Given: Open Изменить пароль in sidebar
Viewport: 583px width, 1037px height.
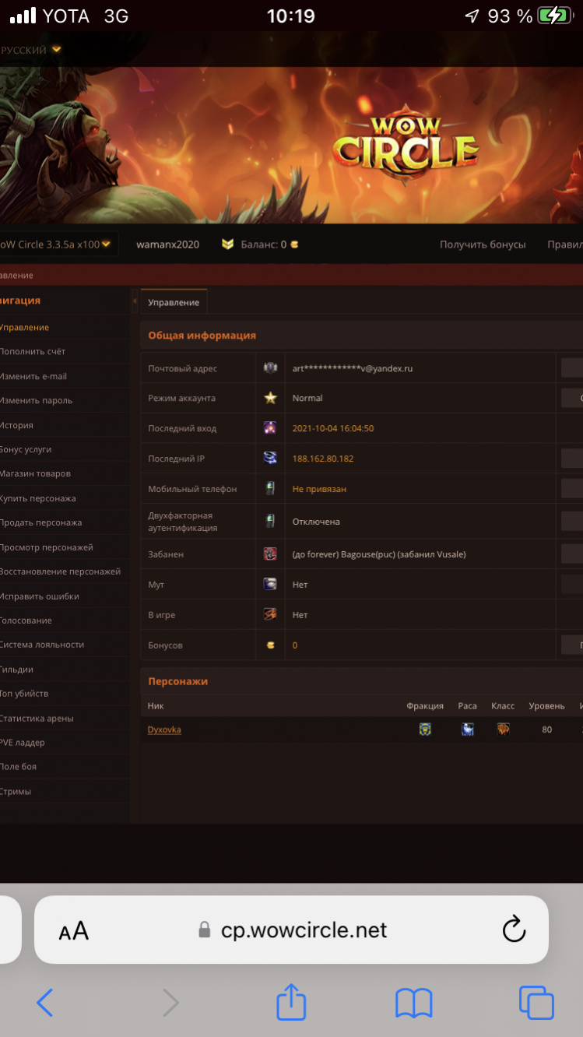Looking at the screenshot, I should (37, 400).
